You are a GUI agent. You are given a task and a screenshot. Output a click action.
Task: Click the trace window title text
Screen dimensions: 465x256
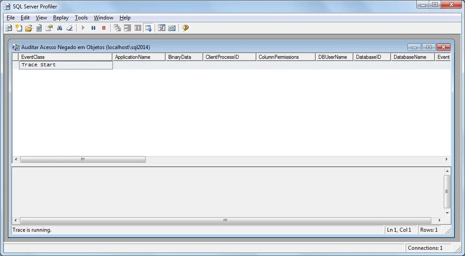86,47
